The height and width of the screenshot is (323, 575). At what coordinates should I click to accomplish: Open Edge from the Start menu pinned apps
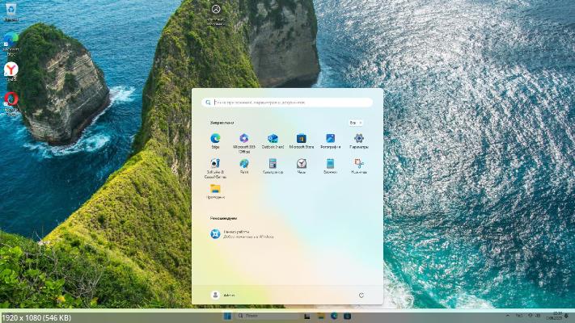[x=215, y=141]
